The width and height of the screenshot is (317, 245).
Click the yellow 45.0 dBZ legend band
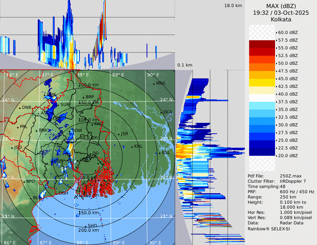pos(262,83)
